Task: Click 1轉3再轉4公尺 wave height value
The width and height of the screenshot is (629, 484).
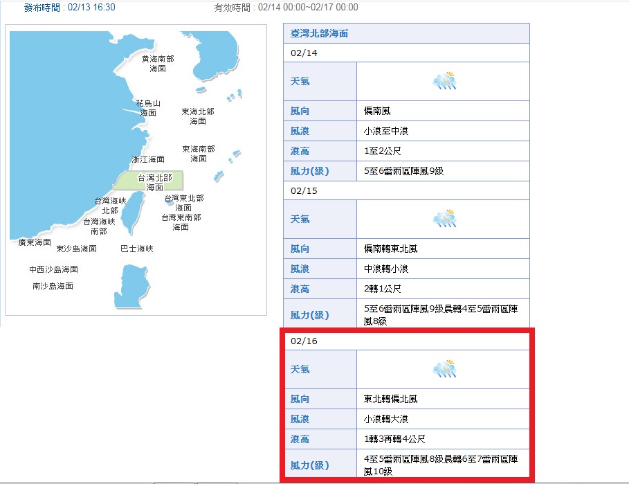Action: 394,439
